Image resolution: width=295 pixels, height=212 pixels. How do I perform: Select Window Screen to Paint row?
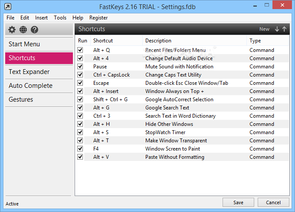tap(183, 149)
